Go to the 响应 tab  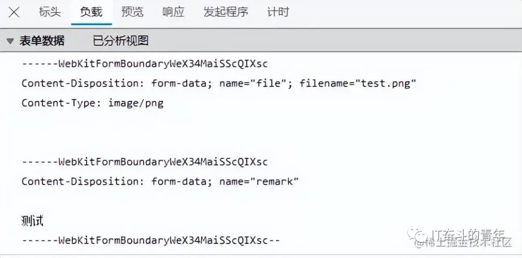tap(173, 13)
